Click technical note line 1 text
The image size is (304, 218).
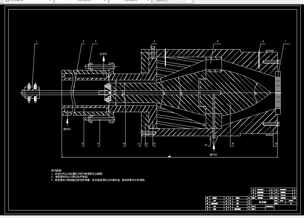pyautogui.click(x=77, y=174)
